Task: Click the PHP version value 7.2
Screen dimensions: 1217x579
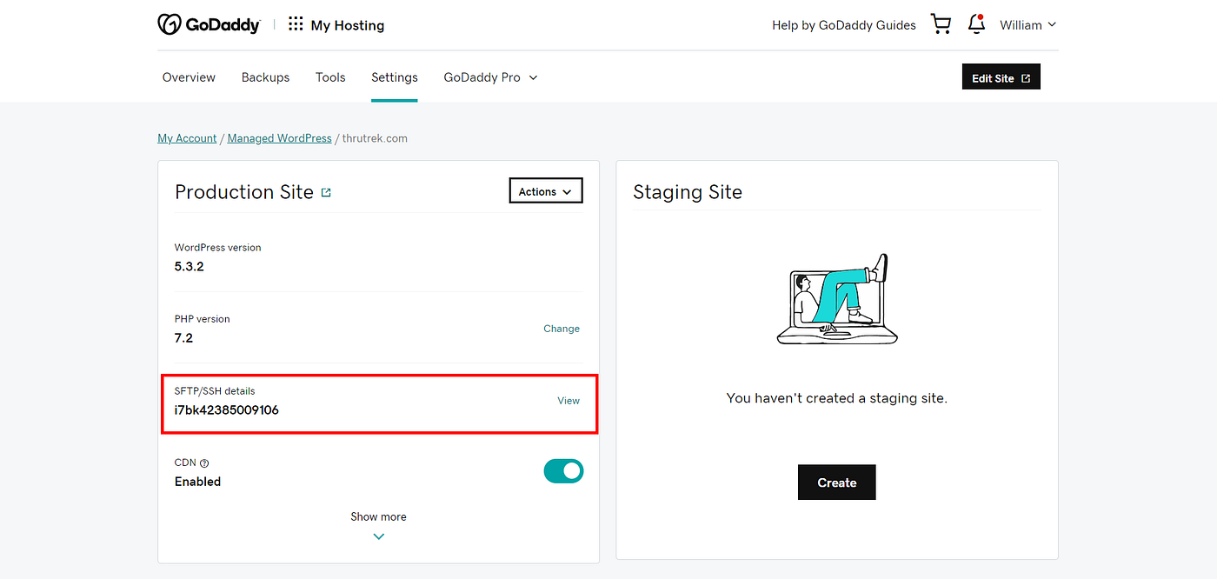Action: click(183, 338)
